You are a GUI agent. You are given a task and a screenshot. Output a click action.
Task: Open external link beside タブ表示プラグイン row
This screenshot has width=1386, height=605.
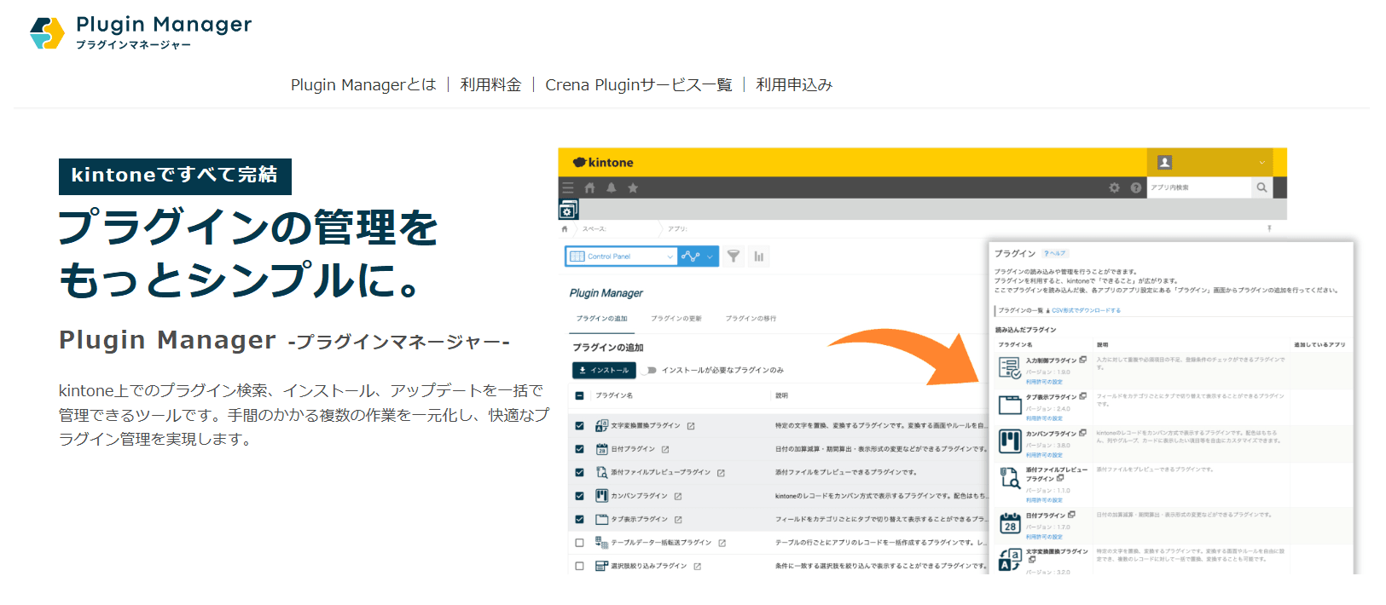coord(678,520)
